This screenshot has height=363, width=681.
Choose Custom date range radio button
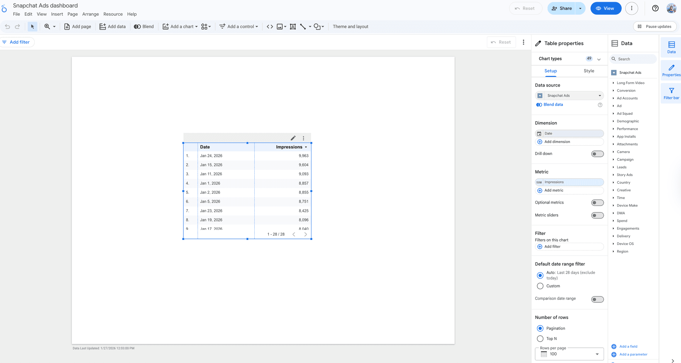pyautogui.click(x=540, y=286)
